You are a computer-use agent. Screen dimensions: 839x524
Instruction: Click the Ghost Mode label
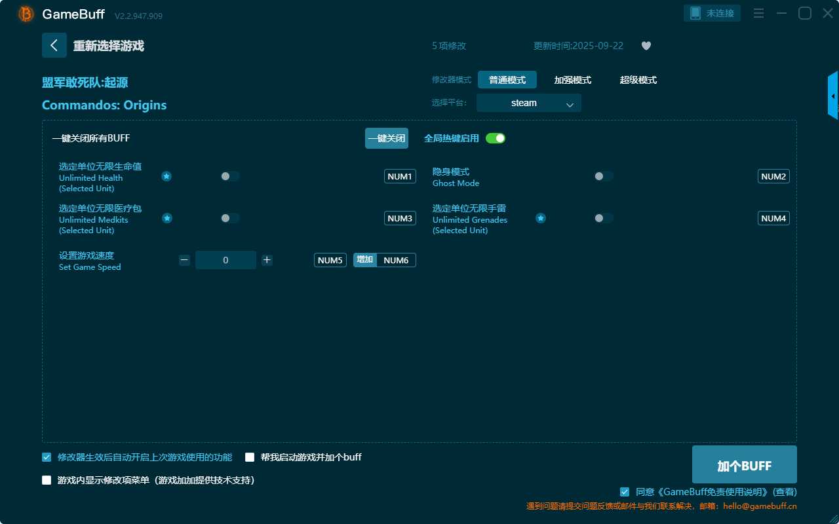tap(456, 183)
